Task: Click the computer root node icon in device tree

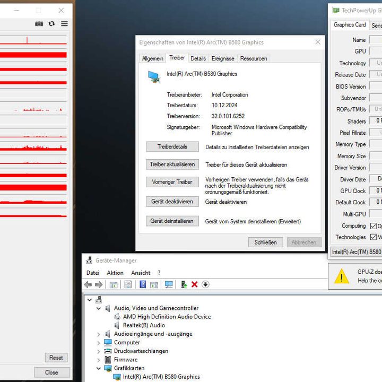Action: pos(99,300)
